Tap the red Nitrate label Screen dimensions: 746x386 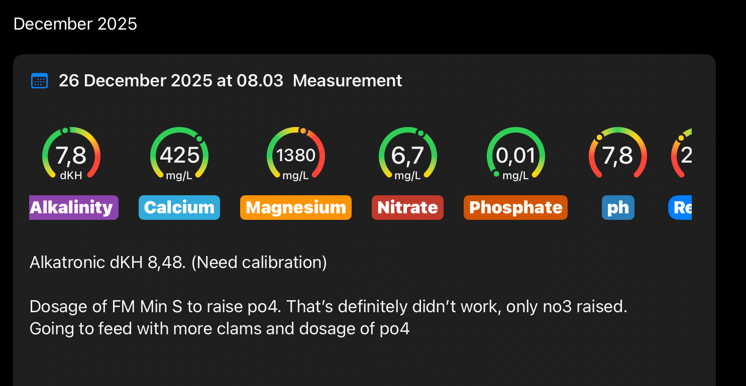pyautogui.click(x=407, y=207)
